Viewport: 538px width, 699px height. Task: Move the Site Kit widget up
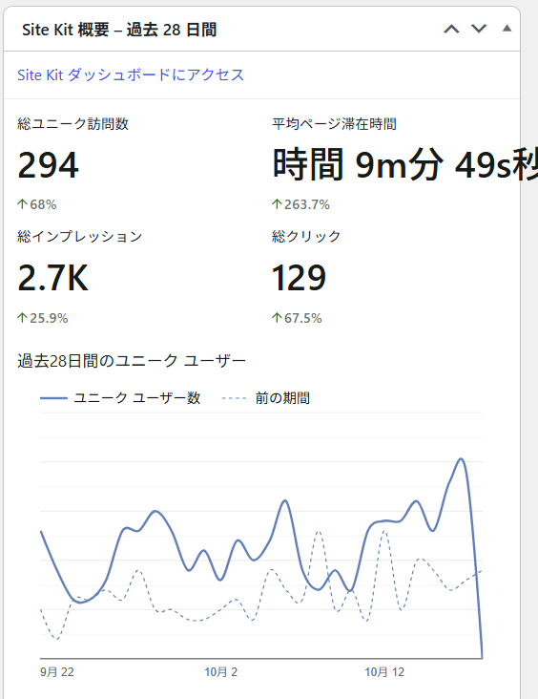pyautogui.click(x=451, y=29)
